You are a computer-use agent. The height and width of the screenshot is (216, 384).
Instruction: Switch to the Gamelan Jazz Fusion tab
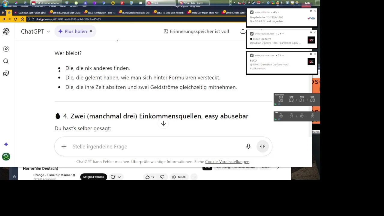(x=30, y=13)
